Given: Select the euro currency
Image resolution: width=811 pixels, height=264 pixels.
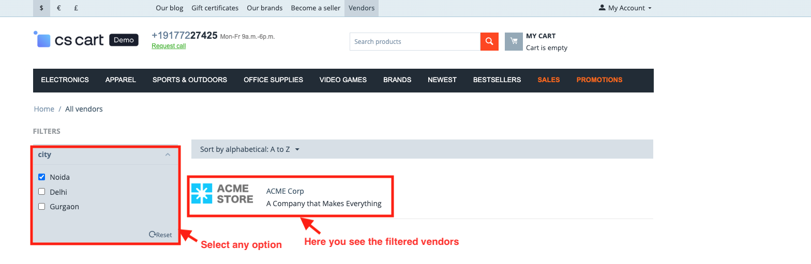Looking at the screenshot, I should point(59,8).
